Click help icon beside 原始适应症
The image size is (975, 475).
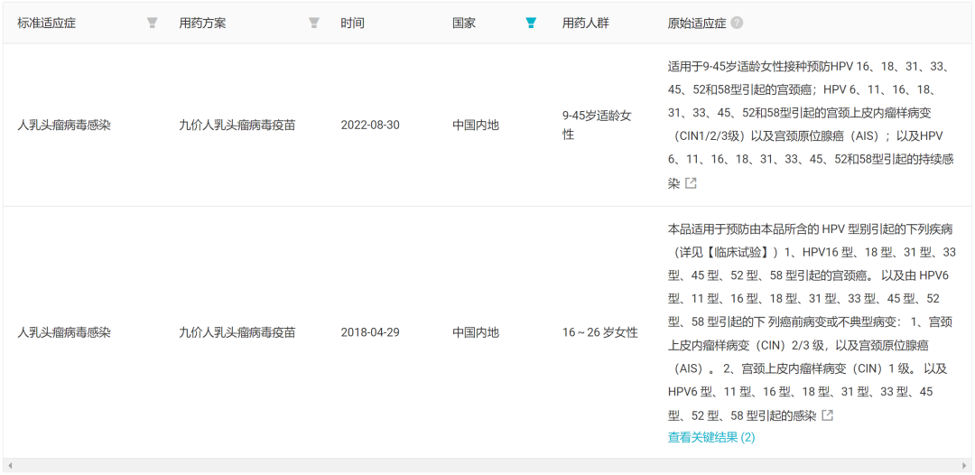coord(737,23)
